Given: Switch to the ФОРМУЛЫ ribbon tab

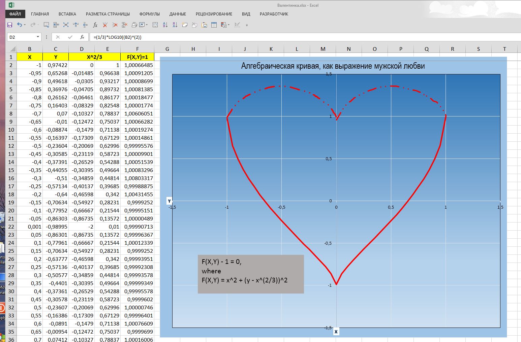Looking at the screenshot, I should click(149, 14).
